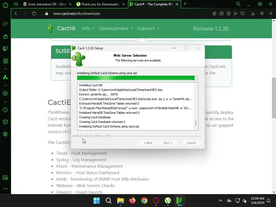Open the Aria AI sidebar icon

(5, 77)
